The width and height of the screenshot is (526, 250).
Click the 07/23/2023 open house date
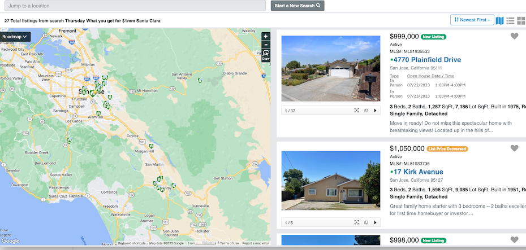[x=419, y=96]
